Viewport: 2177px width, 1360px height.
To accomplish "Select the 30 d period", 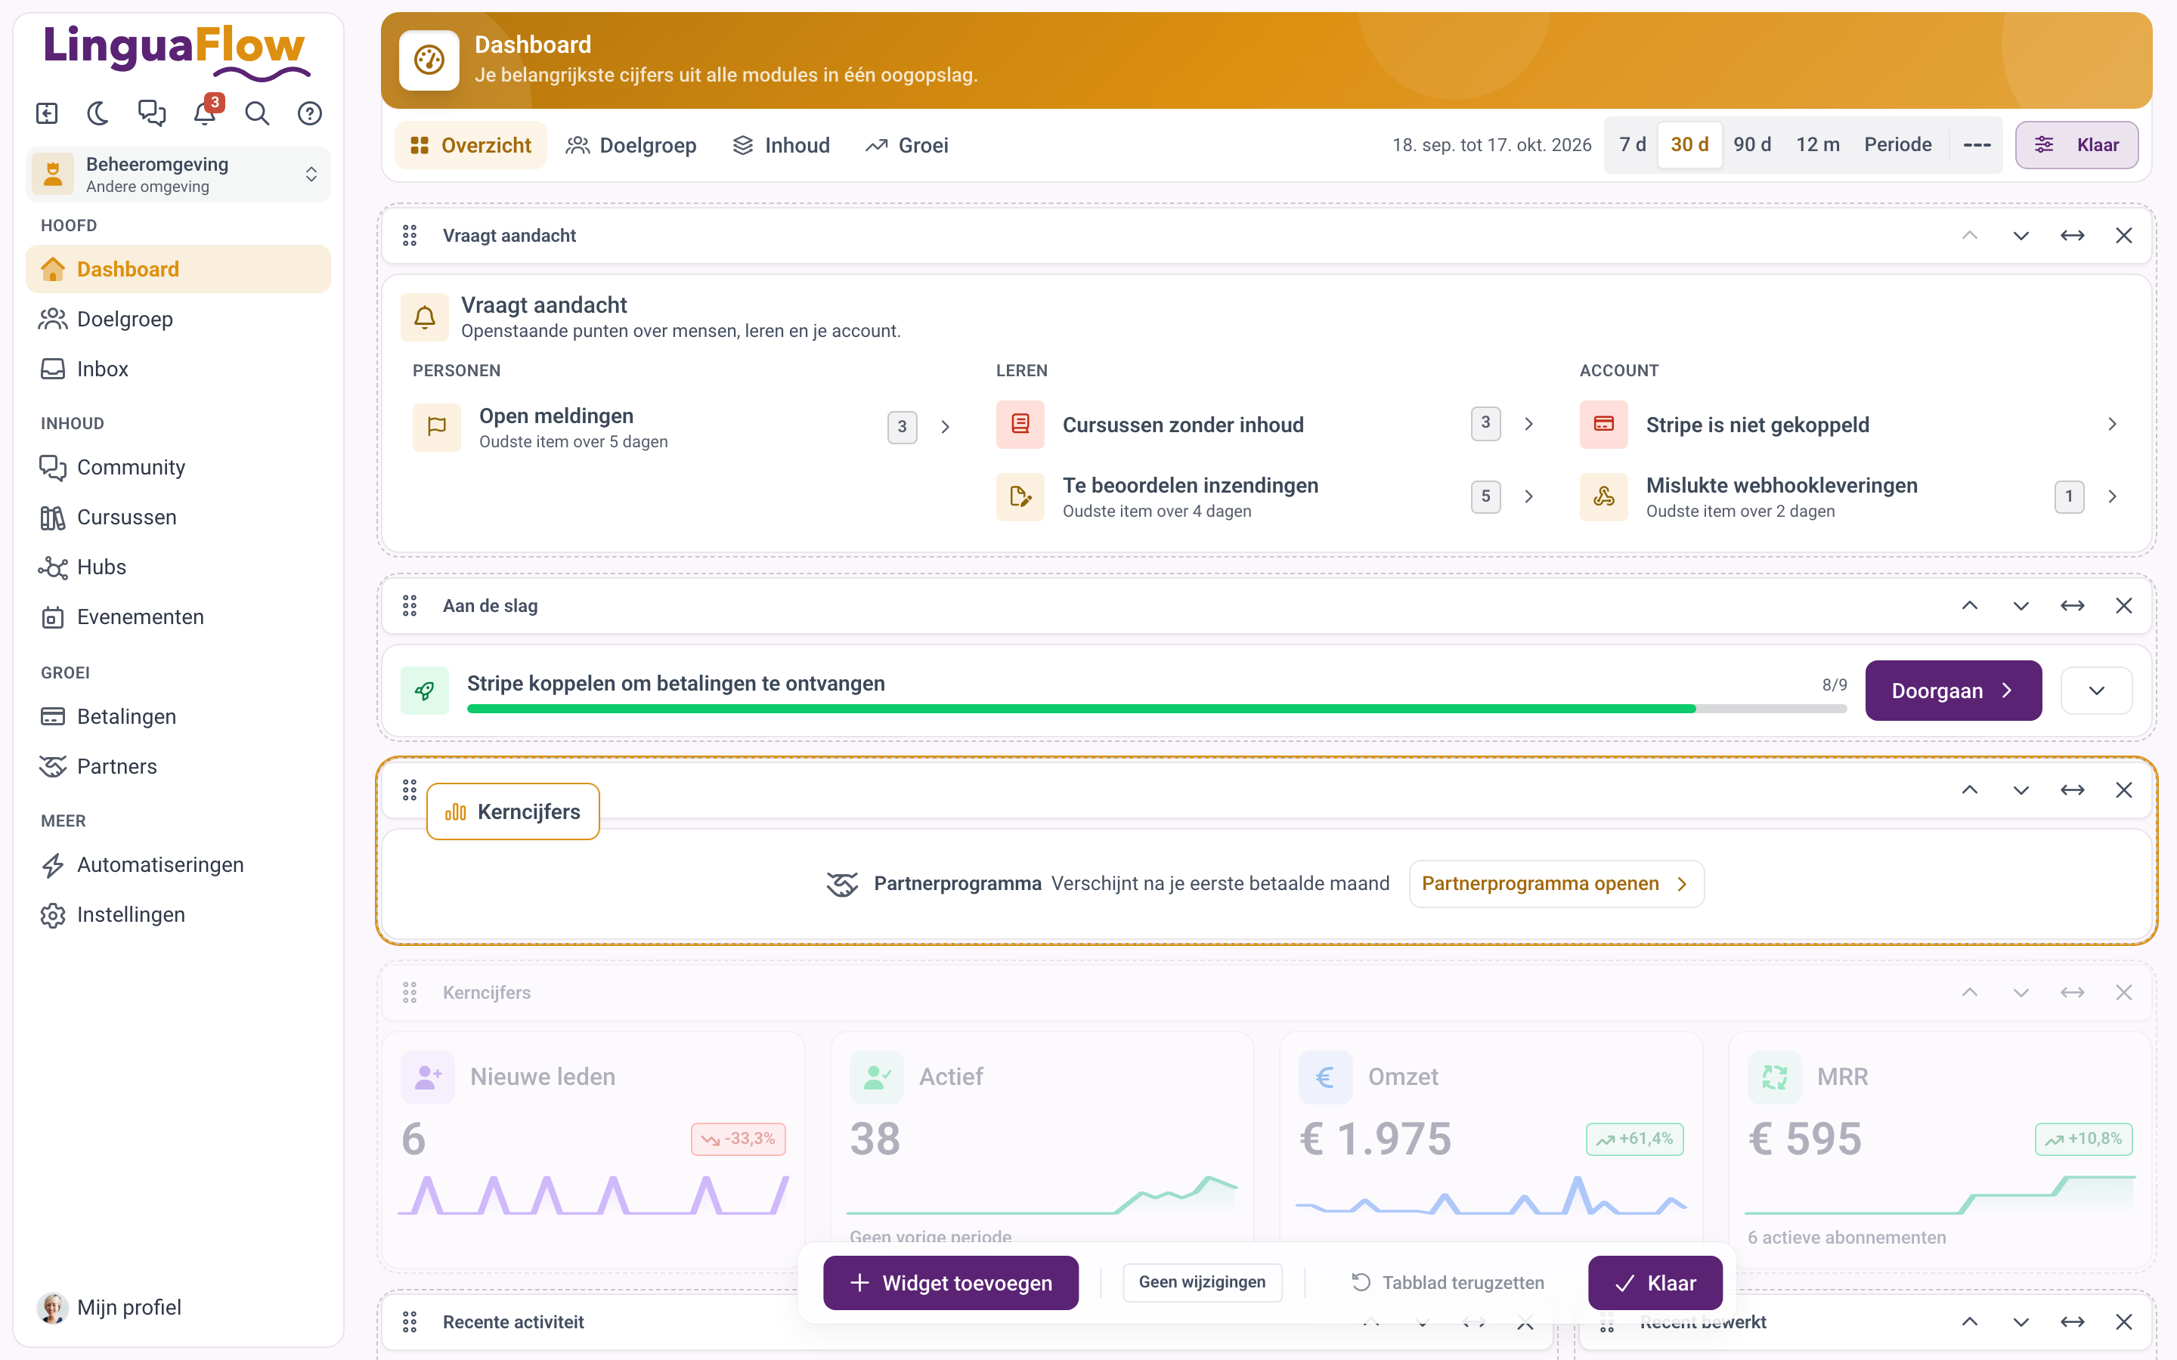I will (1689, 145).
